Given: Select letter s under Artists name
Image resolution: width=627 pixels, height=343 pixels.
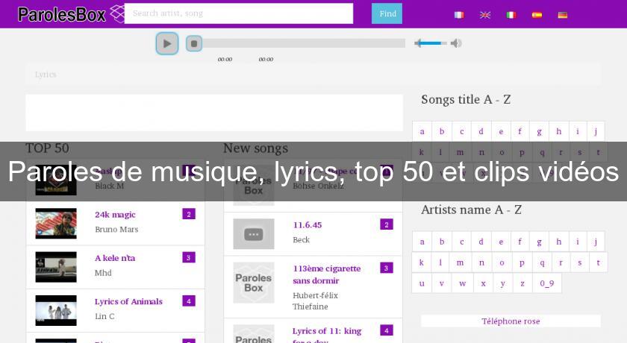Looking at the screenshot, I should click(x=580, y=262).
